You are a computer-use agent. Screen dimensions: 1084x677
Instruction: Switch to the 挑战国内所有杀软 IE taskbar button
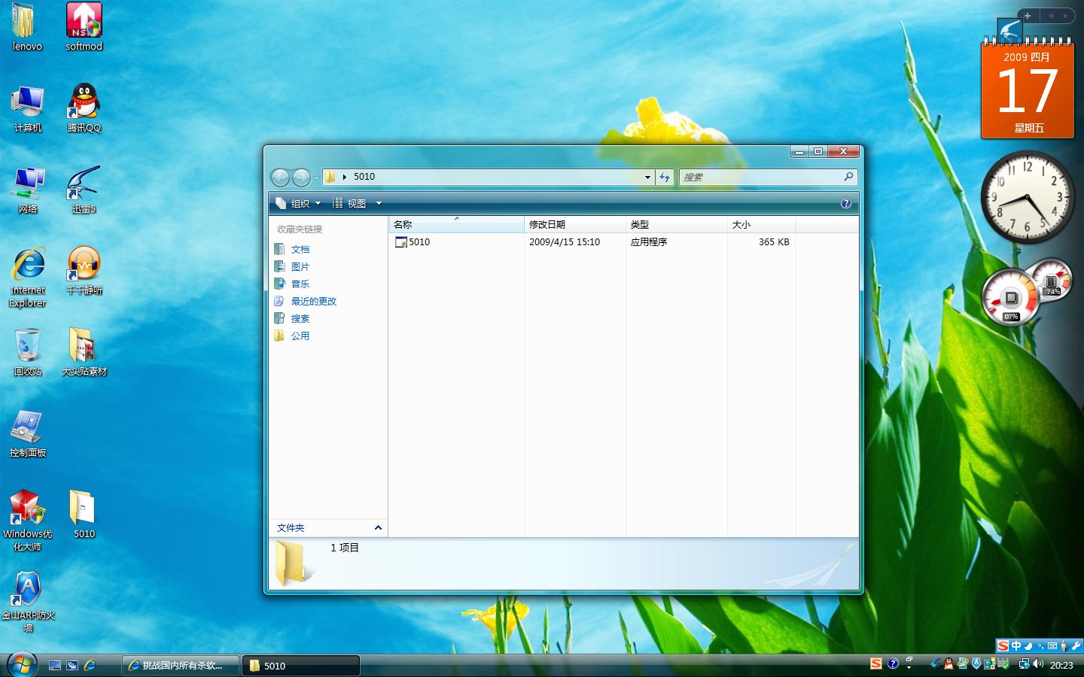[x=181, y=666]
